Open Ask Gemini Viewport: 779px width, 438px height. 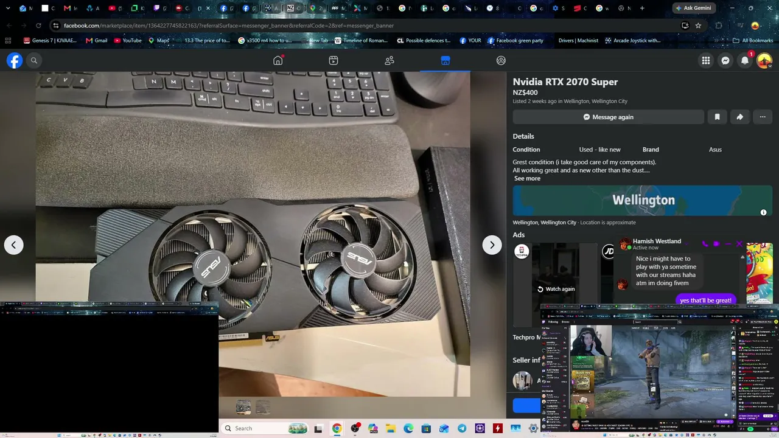(695, 8)
